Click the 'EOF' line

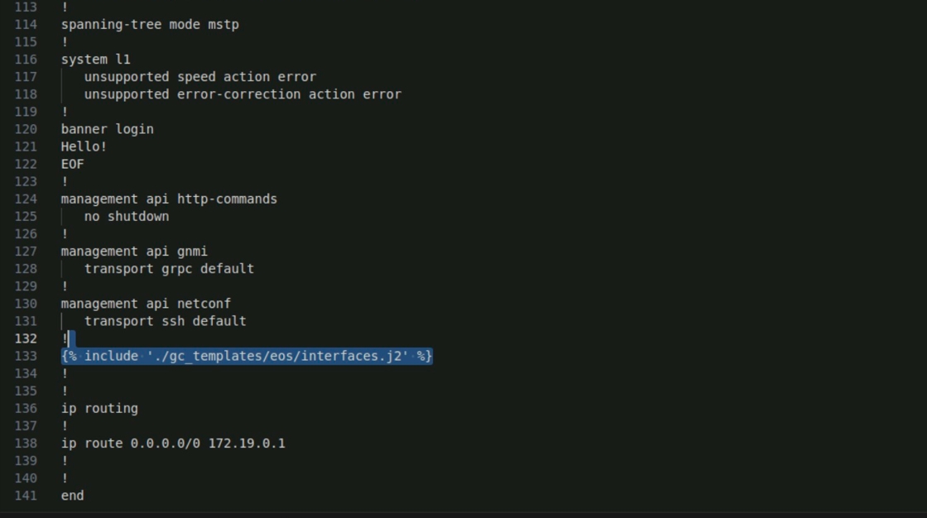pos(72,164)
